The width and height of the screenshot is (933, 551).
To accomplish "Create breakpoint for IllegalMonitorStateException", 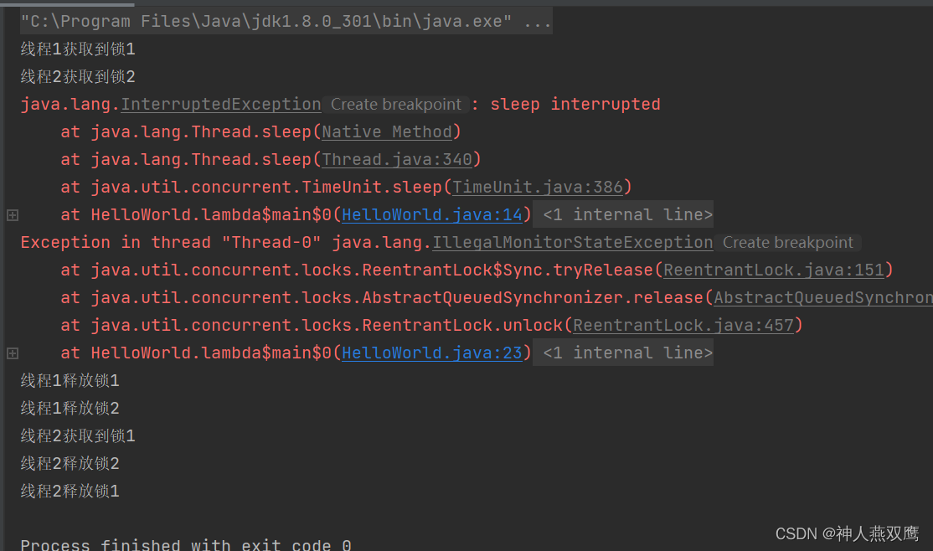I will pyautogui.click(x=788, y=243).
